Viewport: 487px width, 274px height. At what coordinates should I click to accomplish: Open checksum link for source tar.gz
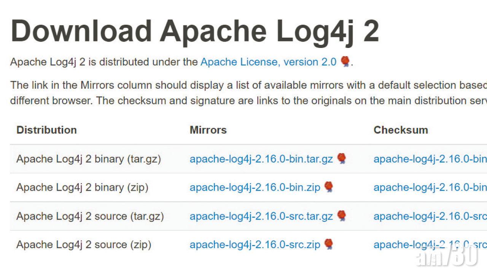click(x=430, y=216)
